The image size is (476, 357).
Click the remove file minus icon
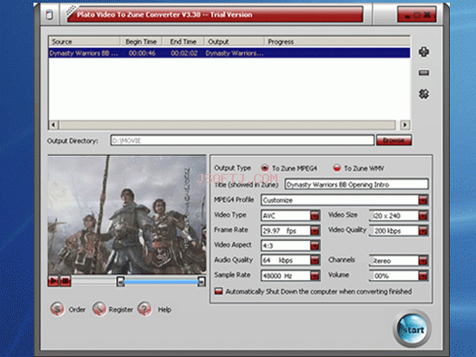423,72
